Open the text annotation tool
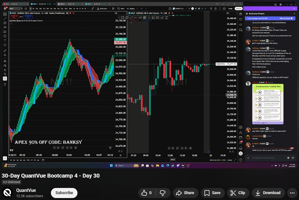 click(x=5, y=41)
